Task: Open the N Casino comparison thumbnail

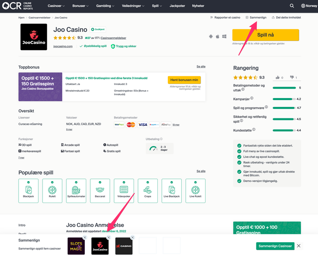Action: click(124, 246)
